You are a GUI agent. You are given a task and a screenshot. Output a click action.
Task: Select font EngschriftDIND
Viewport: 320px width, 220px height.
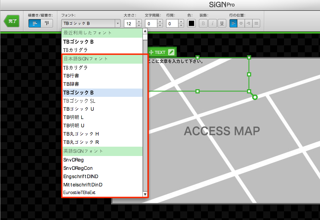[x=102, y=176]
